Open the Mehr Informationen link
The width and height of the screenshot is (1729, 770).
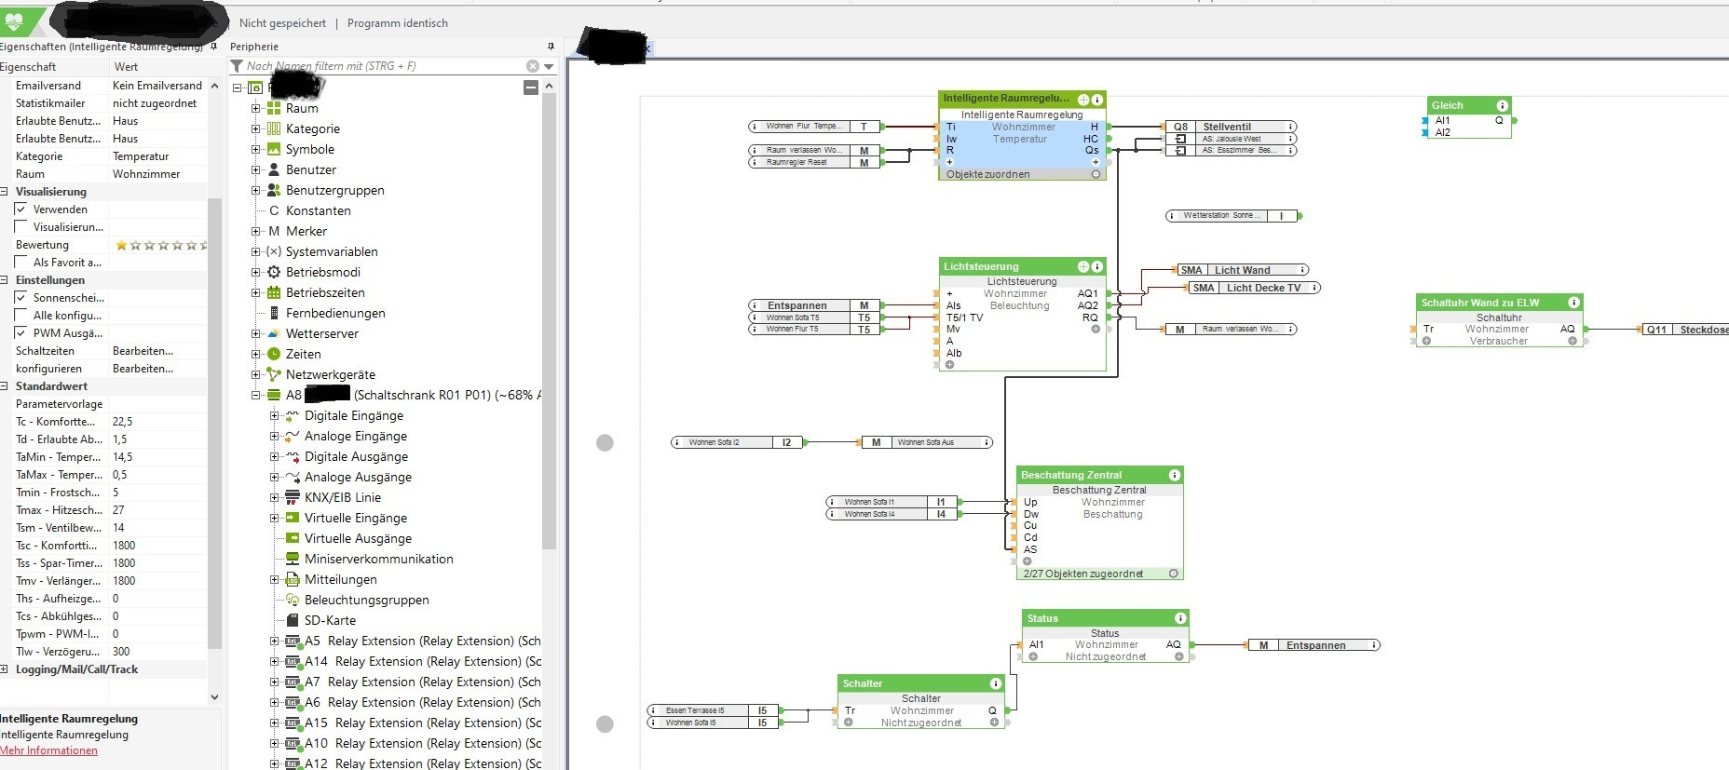pos(48,750)
